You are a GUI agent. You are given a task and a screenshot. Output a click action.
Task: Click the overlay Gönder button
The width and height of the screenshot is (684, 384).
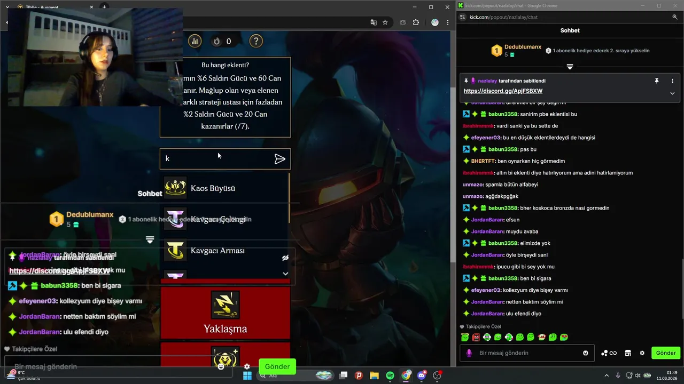pos(277,366)
